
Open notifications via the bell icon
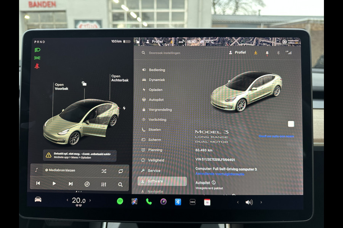coord(267,53)
